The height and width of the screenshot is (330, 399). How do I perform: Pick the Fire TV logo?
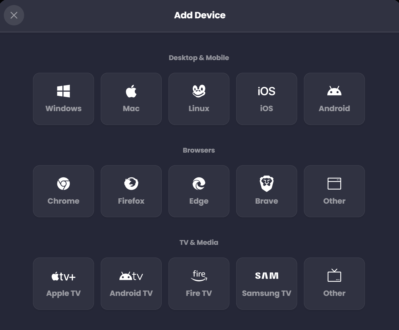(x=199, y=276)
